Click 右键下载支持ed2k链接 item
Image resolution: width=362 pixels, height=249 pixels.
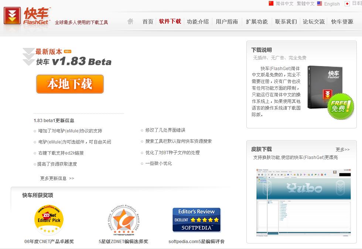pyautogui.click(x=61, y=153)
